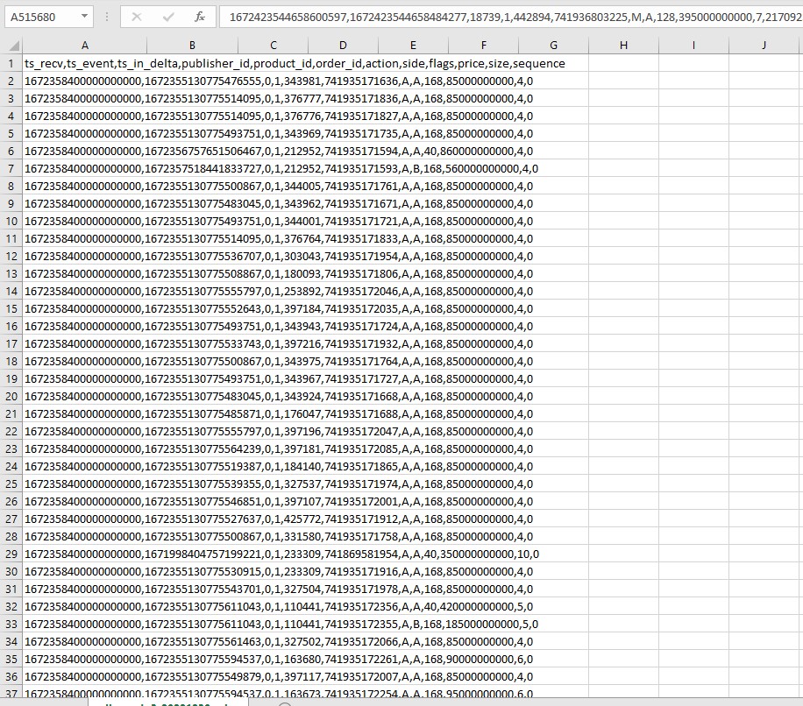Select row 26 header

point(11,501)
